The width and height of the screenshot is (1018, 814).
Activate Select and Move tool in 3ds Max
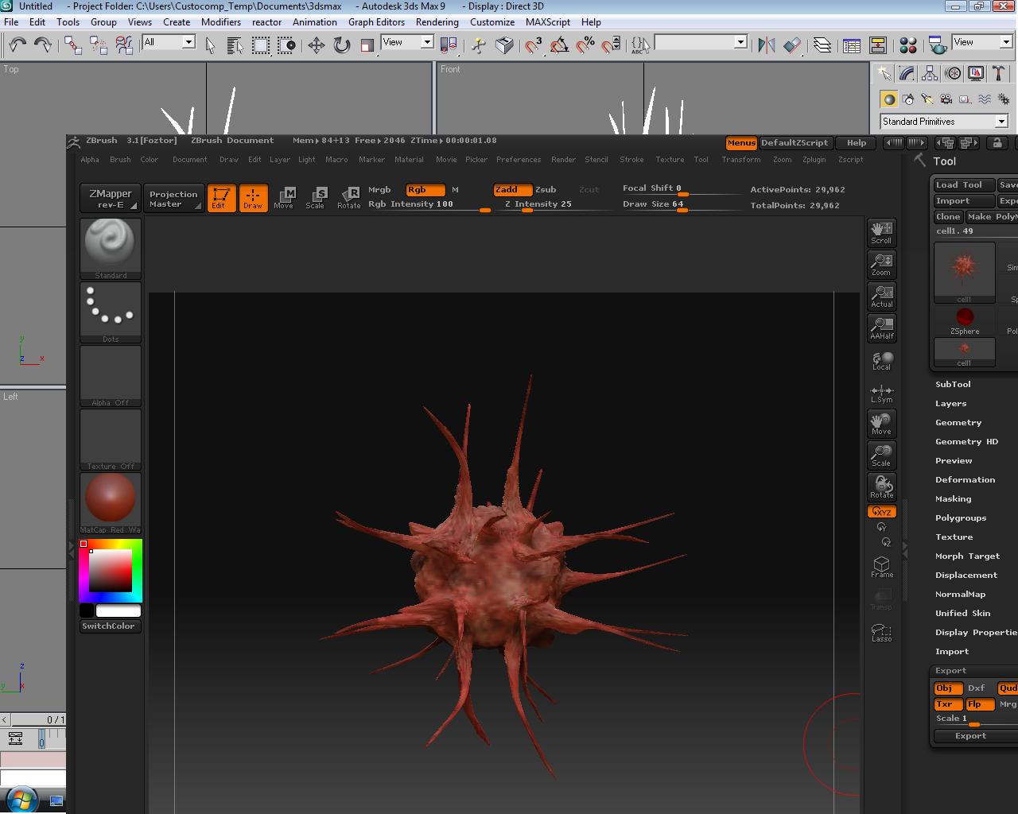[317, 45]
